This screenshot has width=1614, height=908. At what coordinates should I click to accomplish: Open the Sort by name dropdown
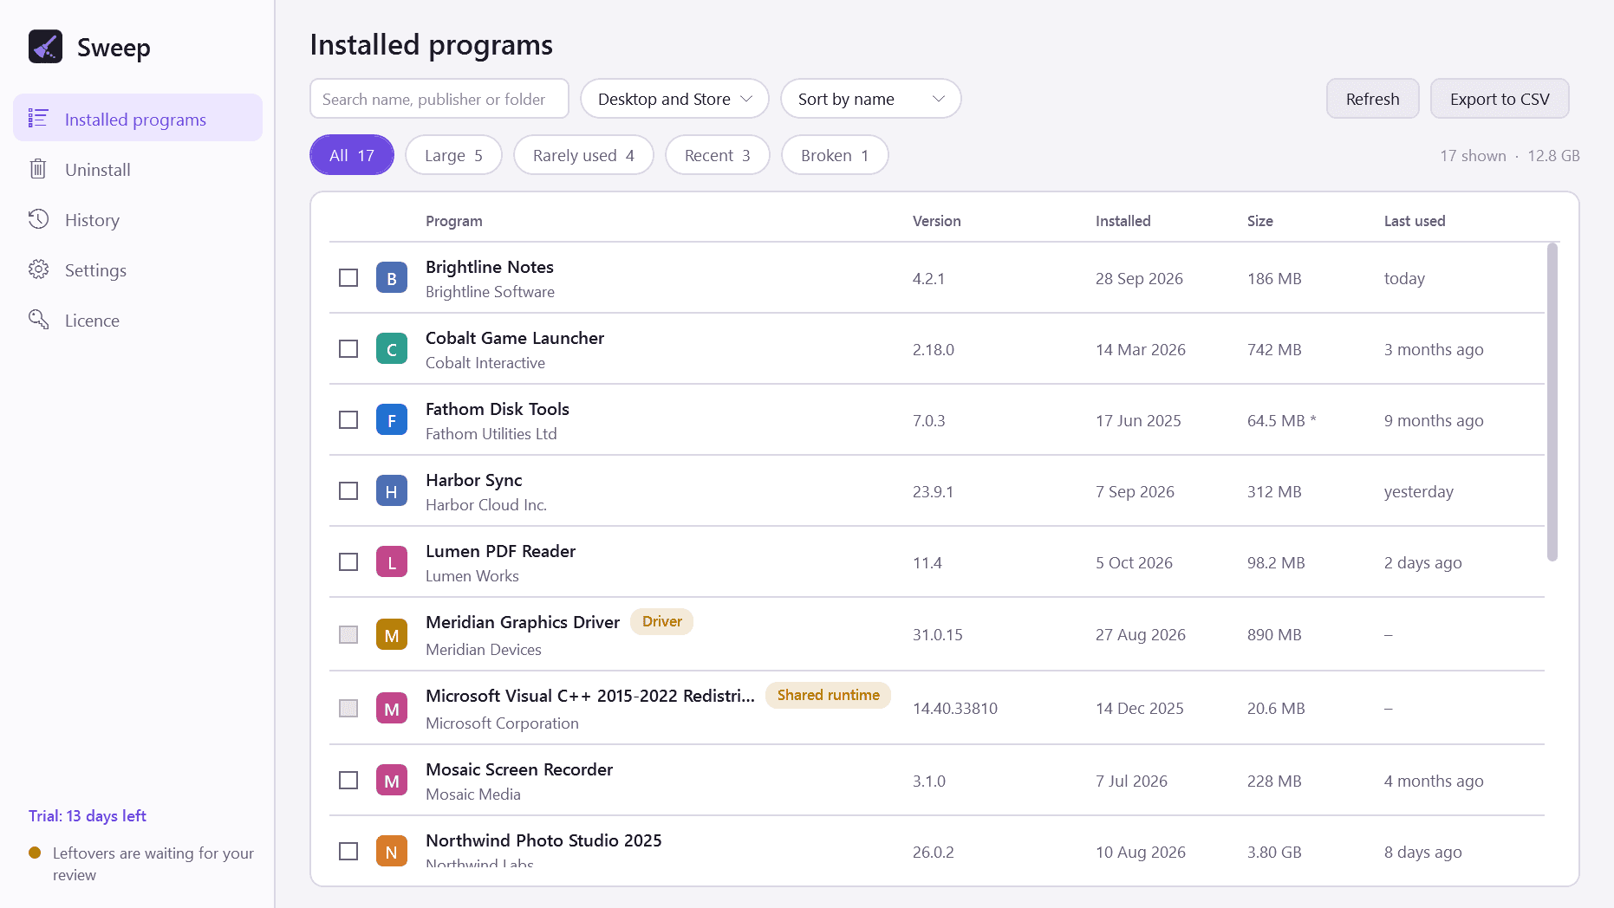[871, 99]
